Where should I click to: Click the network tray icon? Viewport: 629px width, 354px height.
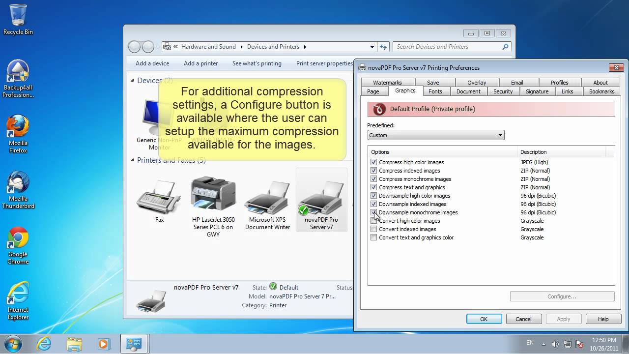(x=568, y=344)
